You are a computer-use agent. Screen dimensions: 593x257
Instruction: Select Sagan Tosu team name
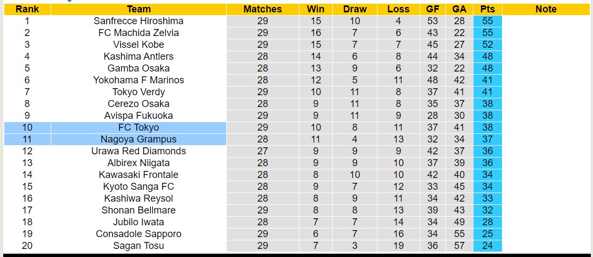coord(138,246)
